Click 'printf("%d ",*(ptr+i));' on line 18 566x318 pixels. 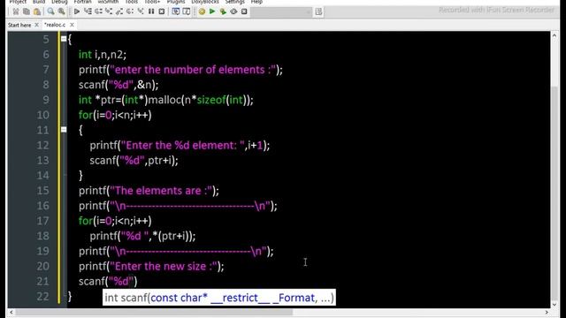pos(142,236)
